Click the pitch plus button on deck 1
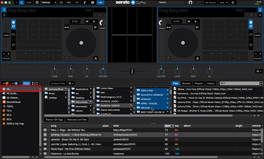 click(8, 54)
